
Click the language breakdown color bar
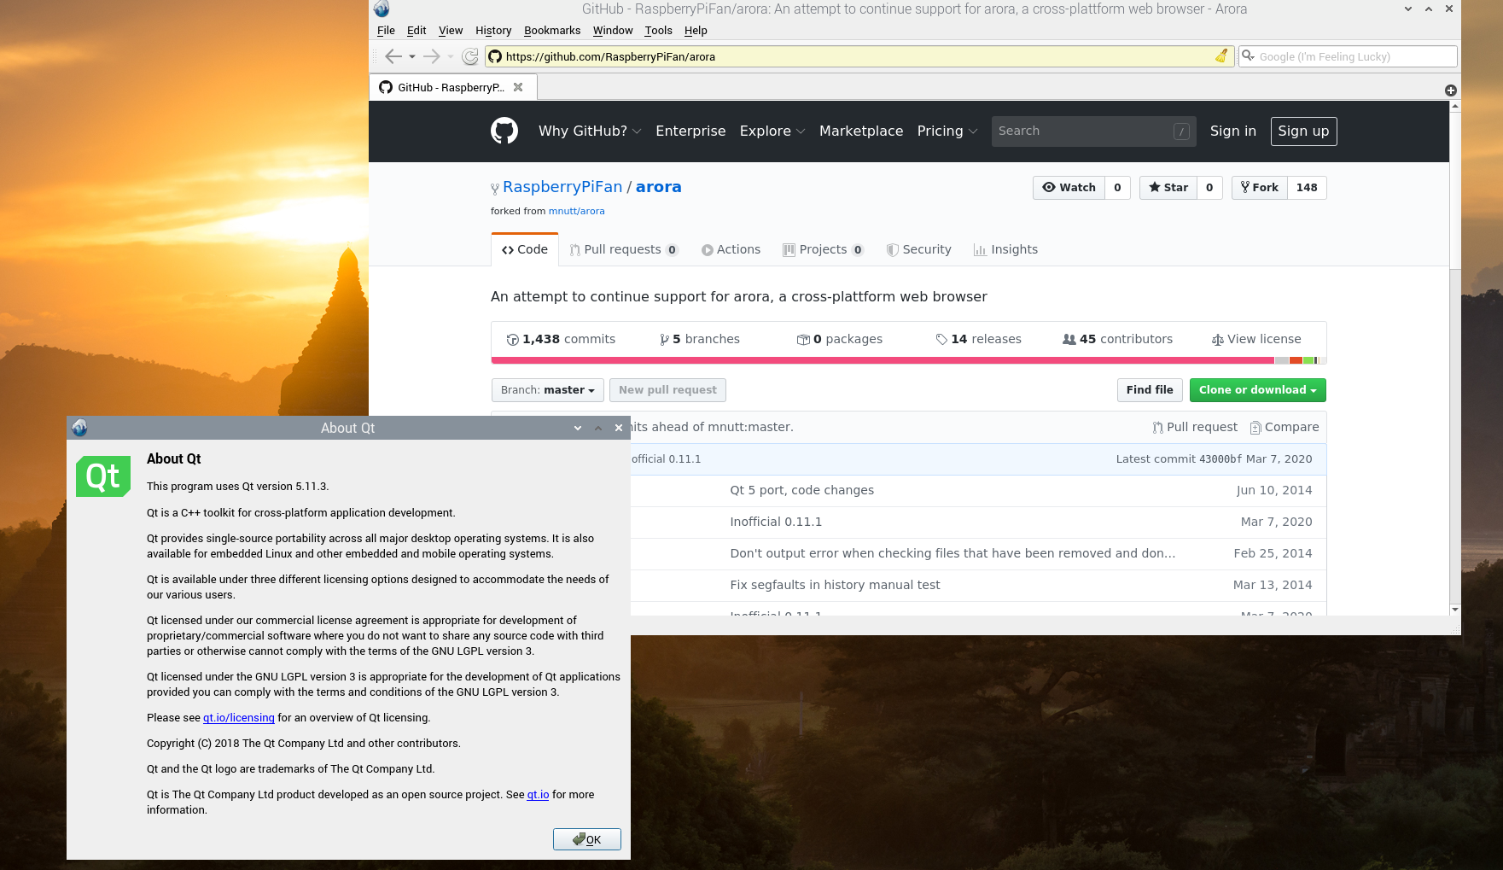(909, 360)
